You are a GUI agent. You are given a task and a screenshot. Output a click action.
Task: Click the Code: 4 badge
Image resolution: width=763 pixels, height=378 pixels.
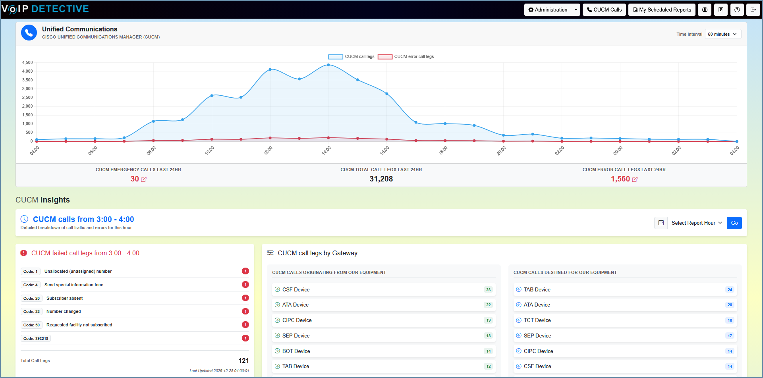[31, 285]
